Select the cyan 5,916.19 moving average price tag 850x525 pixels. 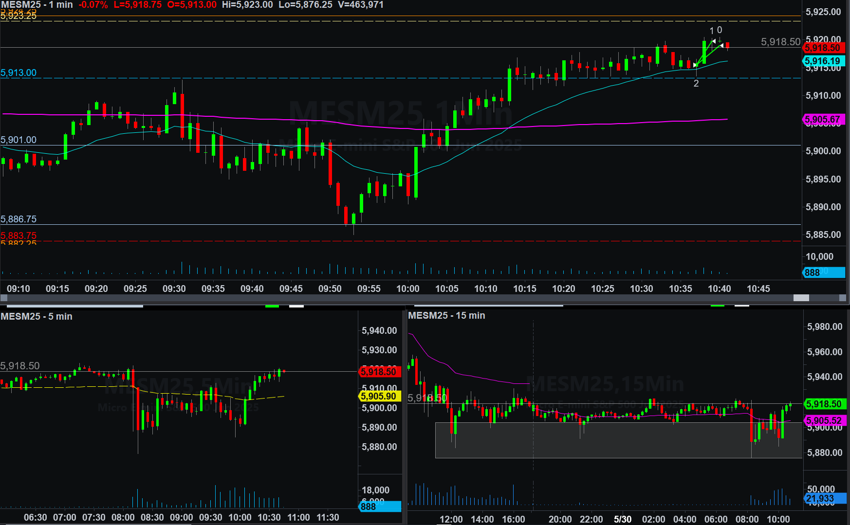pyautogui.click(x=822, y=61)
